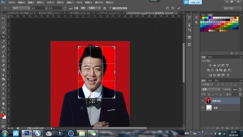Click the red foreground color swatch
This screenshot has height=137, width=243.
coord(3,116)
